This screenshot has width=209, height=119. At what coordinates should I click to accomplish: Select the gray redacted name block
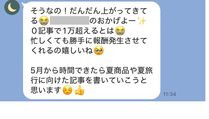[69, 21]
